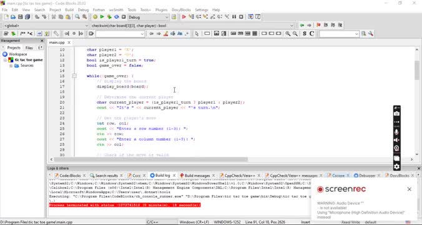The width and height of the screenshot is (422, 225).
Task: Click the Rebuild blue arrows icon
Action: (x=117, y=17)
